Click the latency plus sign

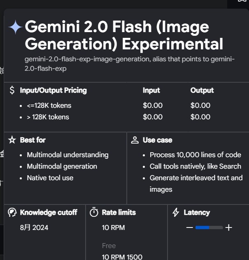pyautogui.click(x=228, y=228)
